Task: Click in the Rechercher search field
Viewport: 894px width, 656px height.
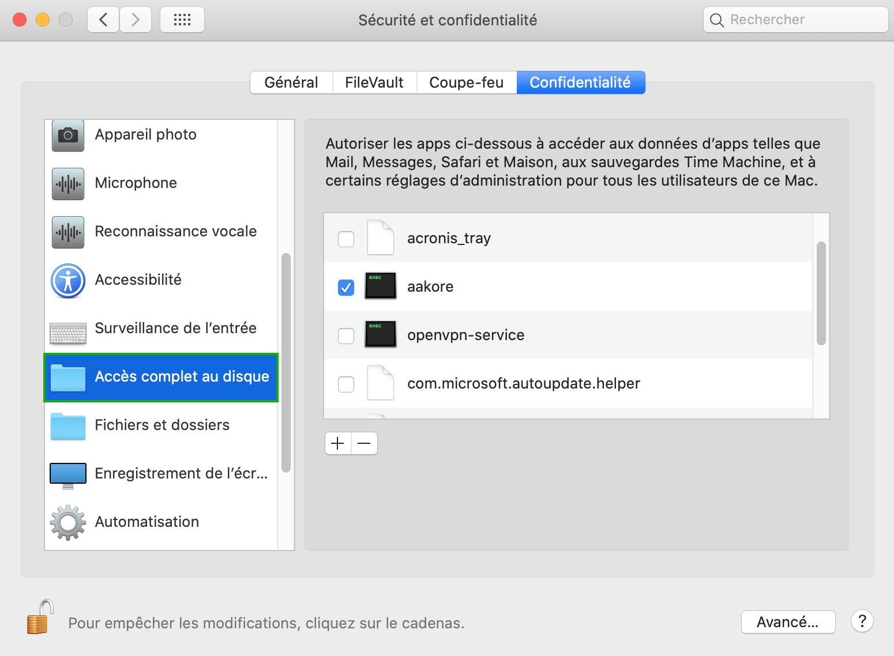Action: pyautogui.click(x=796, y=20)
